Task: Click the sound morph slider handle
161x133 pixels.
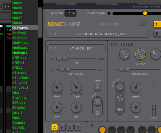Action: coord(145,13)
